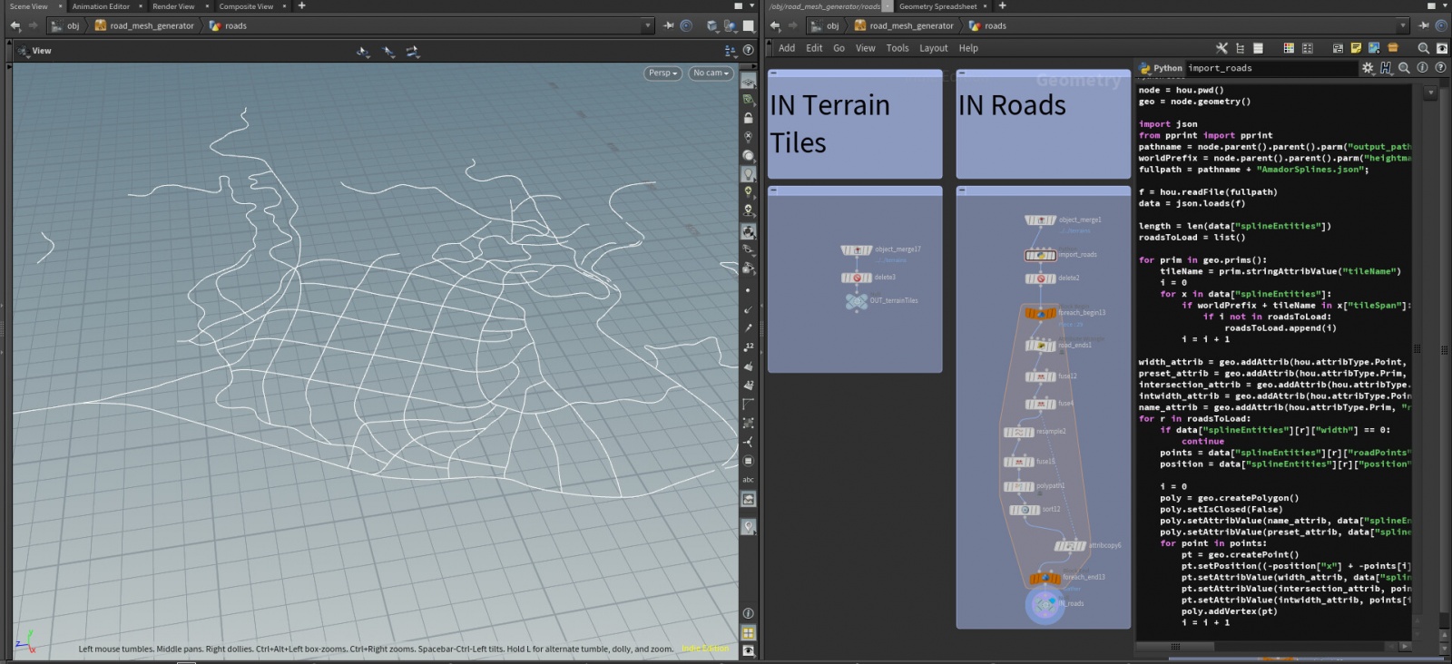Screen dimensions: 1452x664
Task: Open the parameter gear menu for import_roads
Action: (1368, 68)
